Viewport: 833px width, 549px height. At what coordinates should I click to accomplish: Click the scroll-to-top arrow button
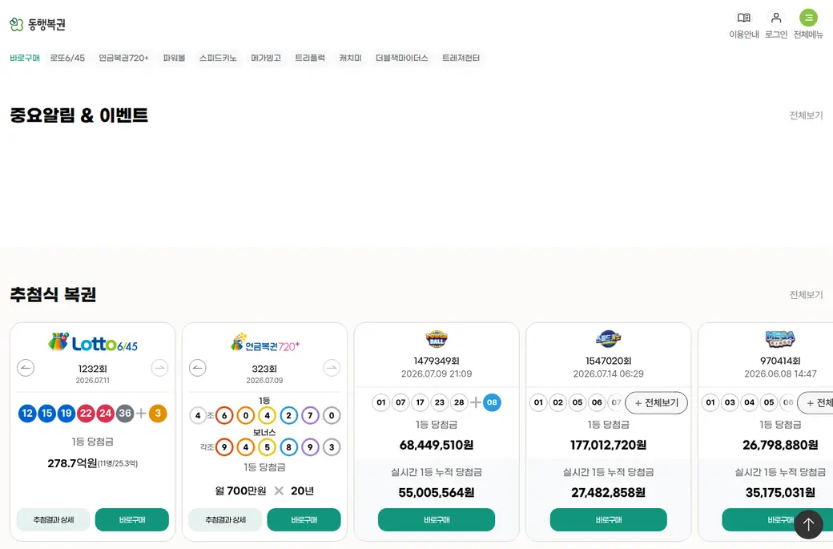point(808,524)
